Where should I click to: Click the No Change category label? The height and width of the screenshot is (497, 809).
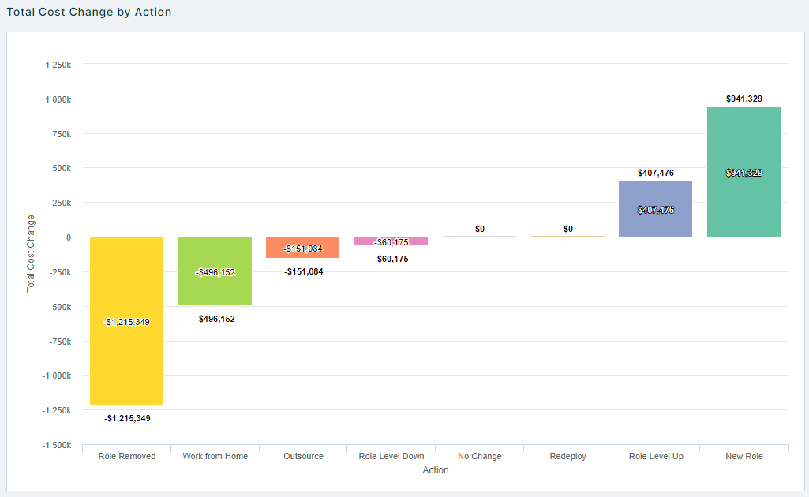point(479,456)
